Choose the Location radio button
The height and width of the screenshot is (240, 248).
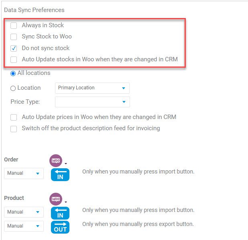[13, 88]
